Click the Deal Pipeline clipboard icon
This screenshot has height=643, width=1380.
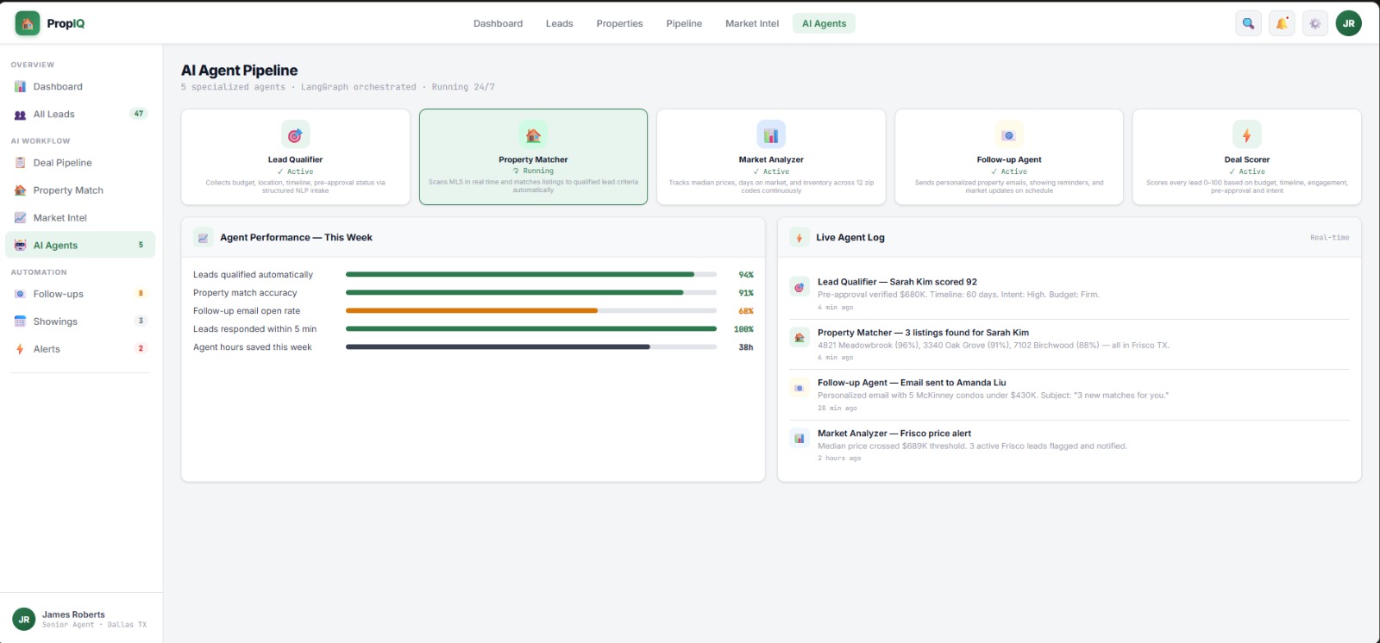[20, 162]
